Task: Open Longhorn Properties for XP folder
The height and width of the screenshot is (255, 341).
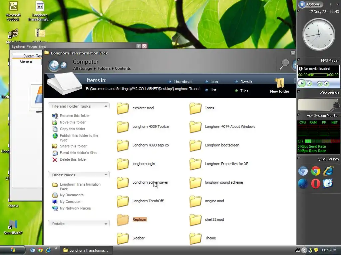Action: (x=219, y=164)
